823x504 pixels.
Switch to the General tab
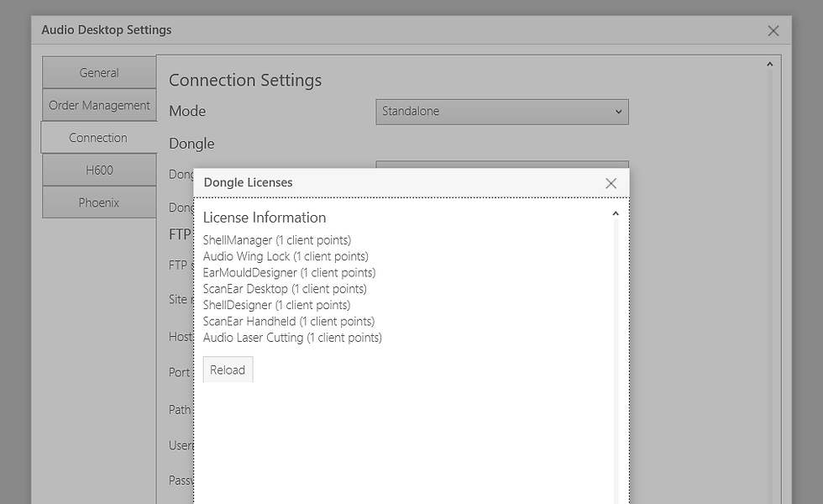pyautogui.click(x=99, y=73)
